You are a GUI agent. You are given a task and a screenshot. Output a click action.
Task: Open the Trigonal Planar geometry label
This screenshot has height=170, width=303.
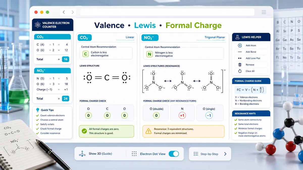215,37
